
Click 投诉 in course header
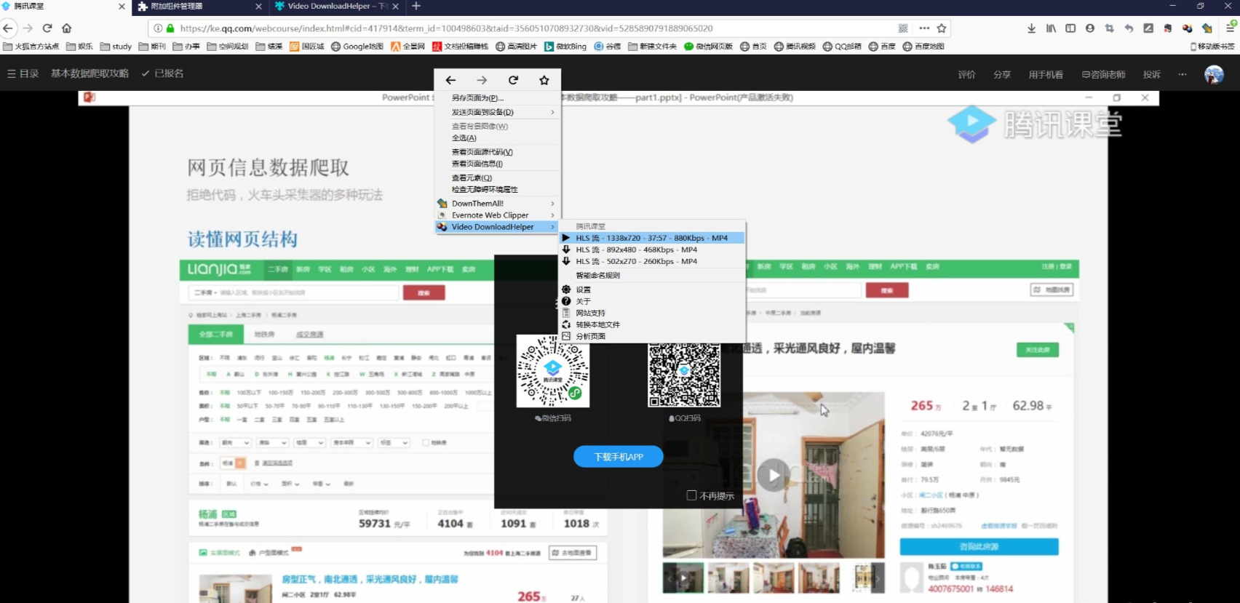(1152, 74)
